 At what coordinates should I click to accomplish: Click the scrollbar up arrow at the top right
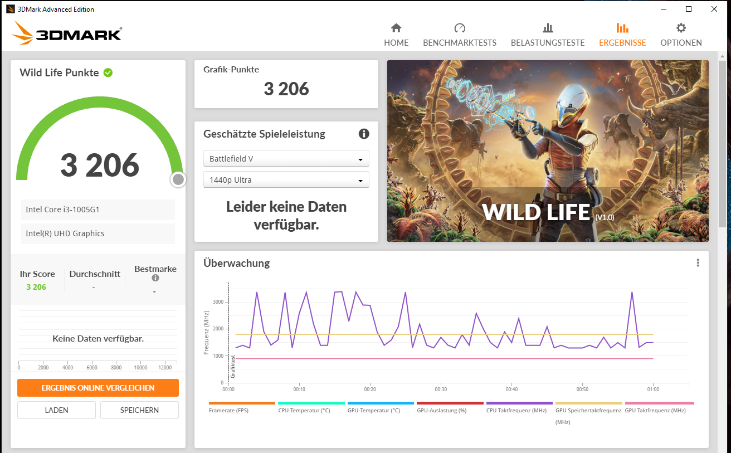(x=723, y=56)
